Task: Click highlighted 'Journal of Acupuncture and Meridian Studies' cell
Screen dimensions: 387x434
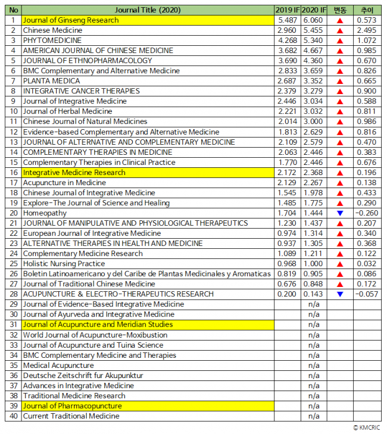Action: pos(148,324)
